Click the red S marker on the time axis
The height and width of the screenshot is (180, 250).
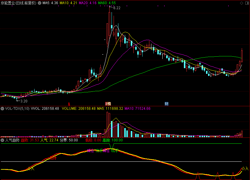coord(69,104)
